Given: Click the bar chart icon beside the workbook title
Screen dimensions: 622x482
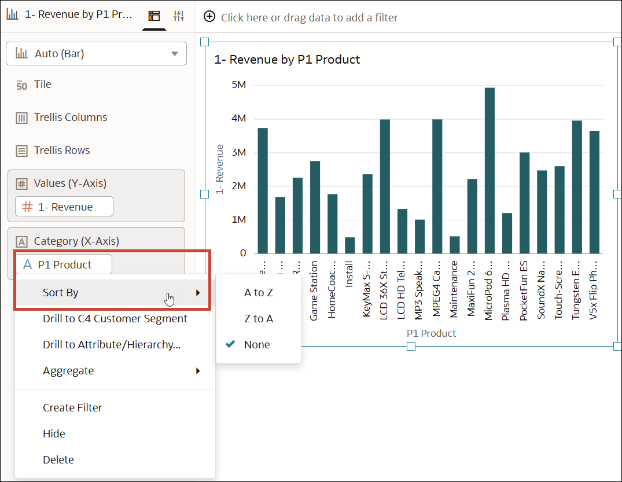Looking at the screenshot, I should click(x=13, y=13).
